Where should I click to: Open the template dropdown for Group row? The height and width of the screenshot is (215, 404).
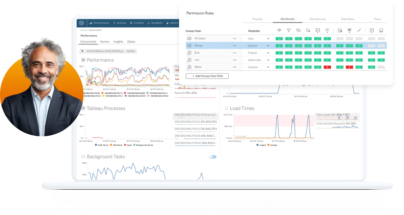pyautogui.click(x=268, y=45)
